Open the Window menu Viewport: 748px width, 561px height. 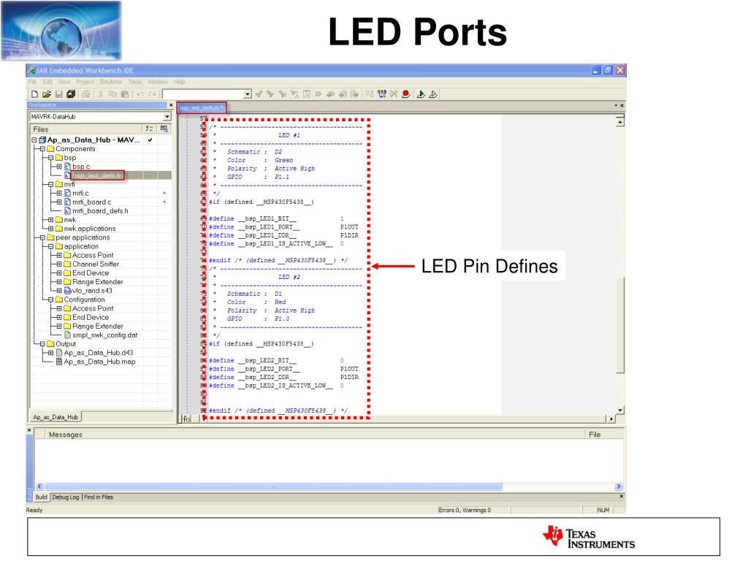tap(158, 82)
